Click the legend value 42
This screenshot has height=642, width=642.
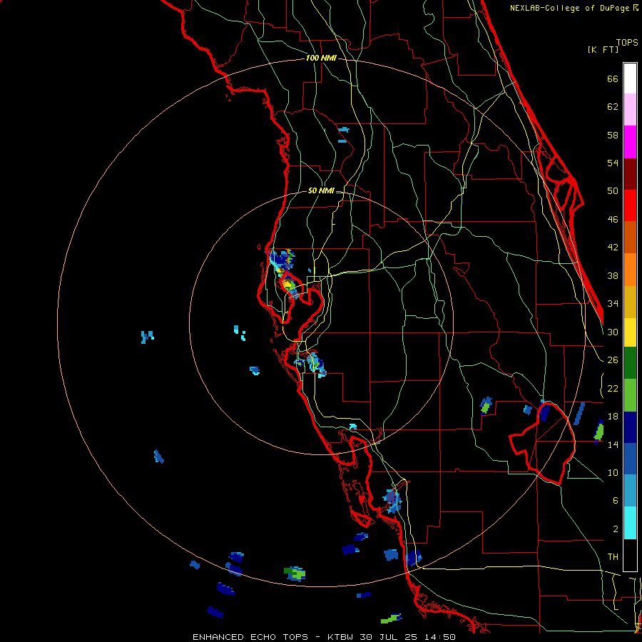[x=613, y=248]
